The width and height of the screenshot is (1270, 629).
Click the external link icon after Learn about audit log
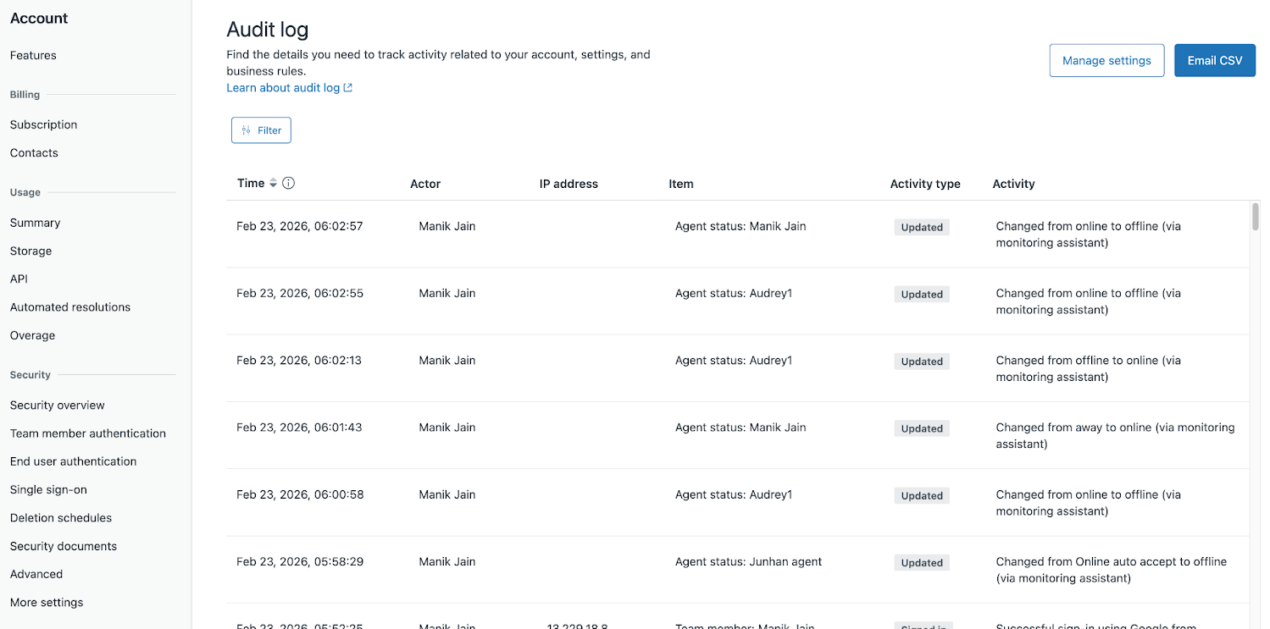(348, 88)
